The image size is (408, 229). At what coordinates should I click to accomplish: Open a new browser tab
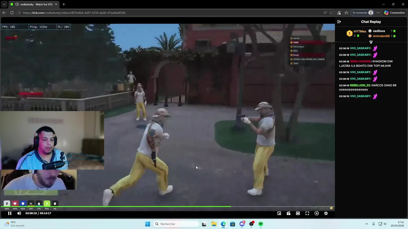pos(64,4)
